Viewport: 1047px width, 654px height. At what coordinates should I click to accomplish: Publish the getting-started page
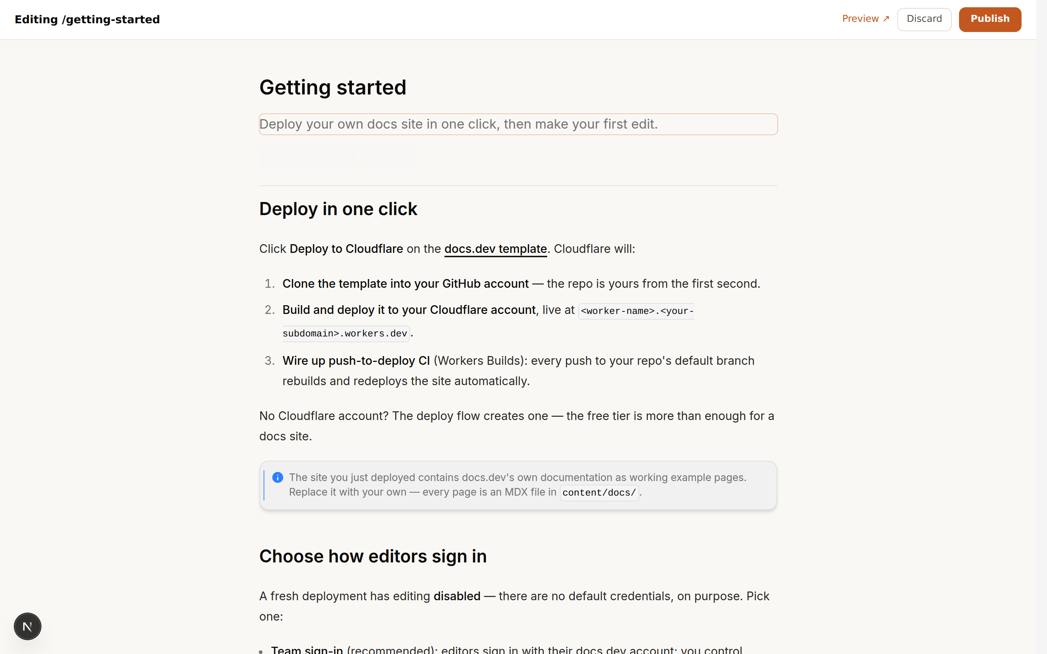[x=990, y=19]
